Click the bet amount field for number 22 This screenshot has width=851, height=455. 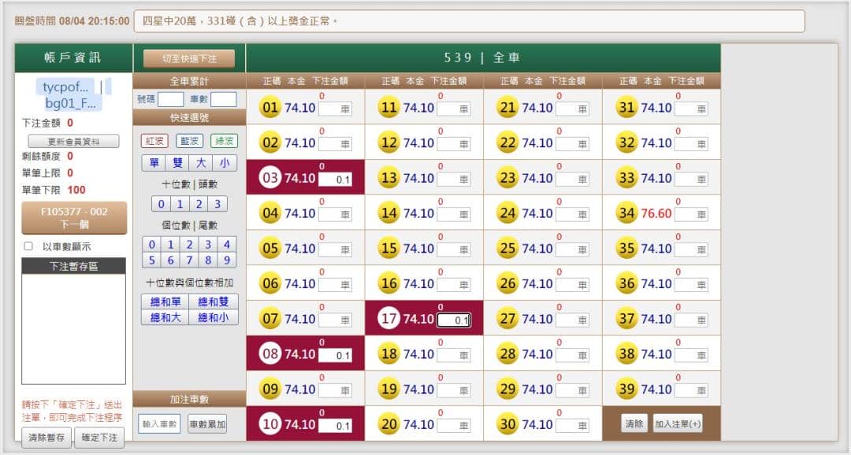point(573,144)
